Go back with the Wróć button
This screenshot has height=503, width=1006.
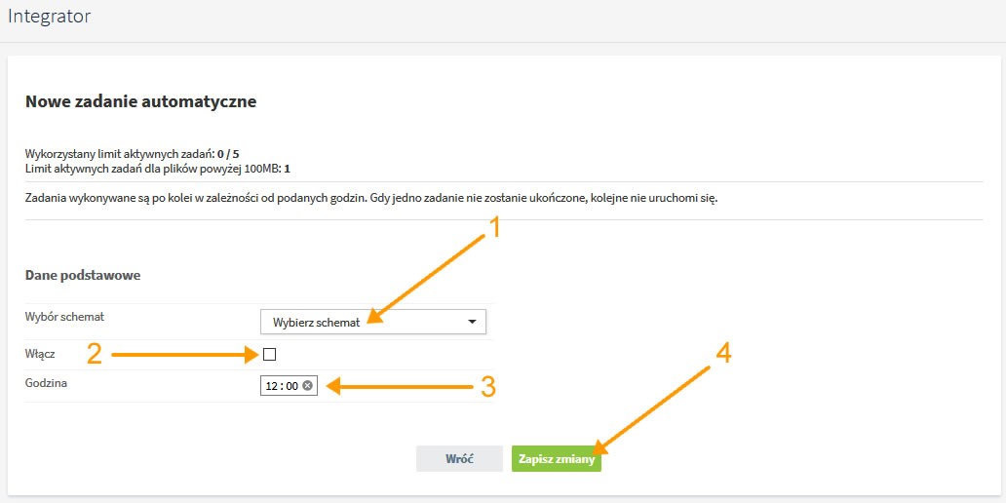pos(459,459)
